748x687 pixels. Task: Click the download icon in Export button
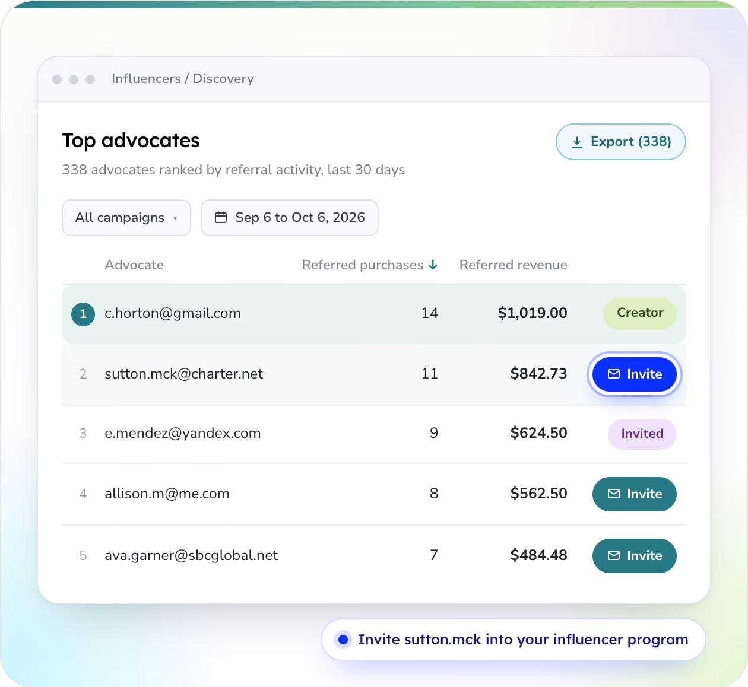click(x=576, y=142)
